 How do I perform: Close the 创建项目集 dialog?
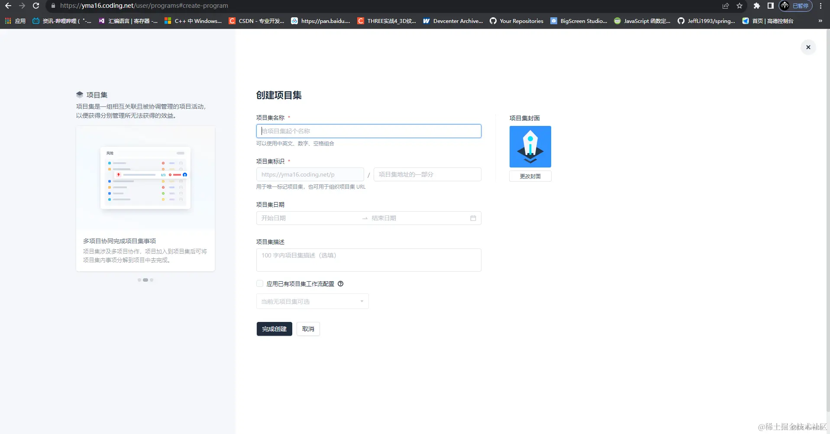(x=808, y=47)
